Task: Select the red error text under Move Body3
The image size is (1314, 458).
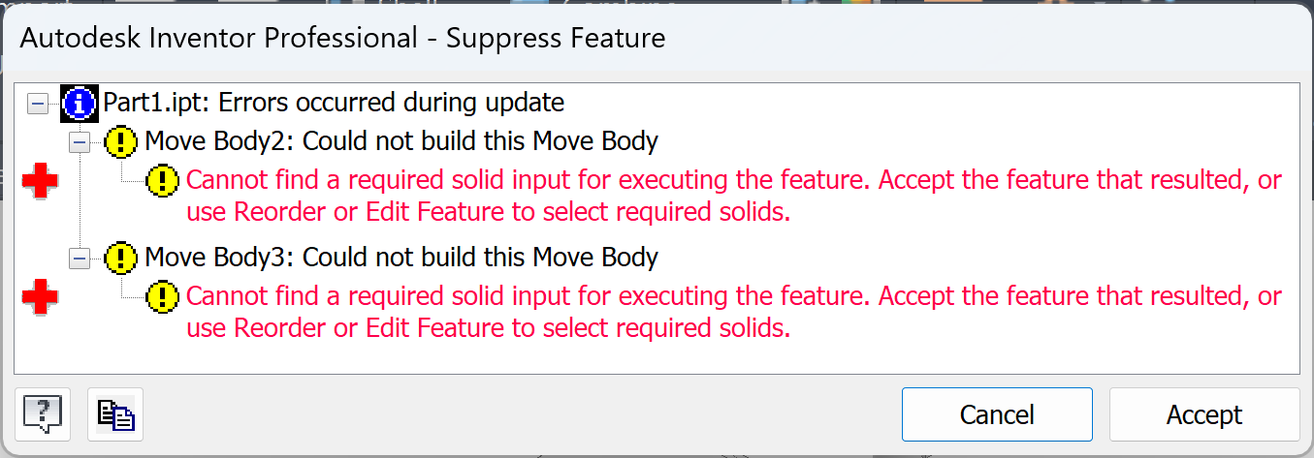Action: [x=733, y=312]
